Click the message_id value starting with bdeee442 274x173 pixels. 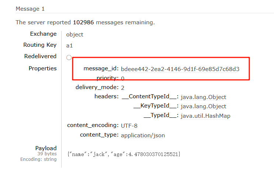(x=180, y=69)
